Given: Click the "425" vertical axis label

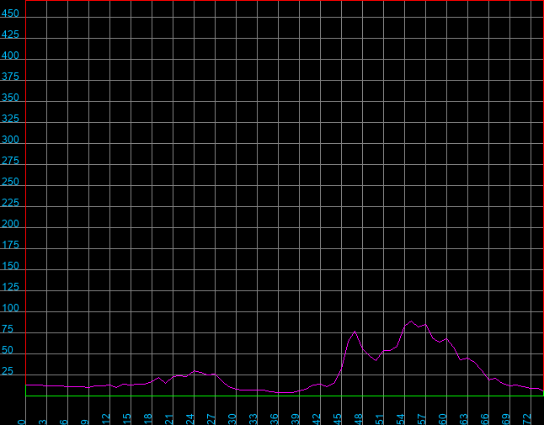Looking at the screenshot, I should 10,35.
